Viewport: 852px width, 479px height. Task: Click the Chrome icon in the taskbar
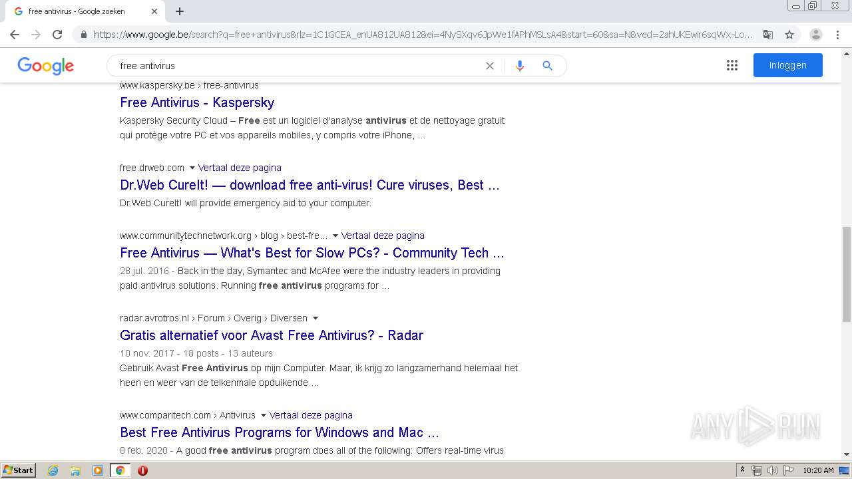tap(120, 470)
